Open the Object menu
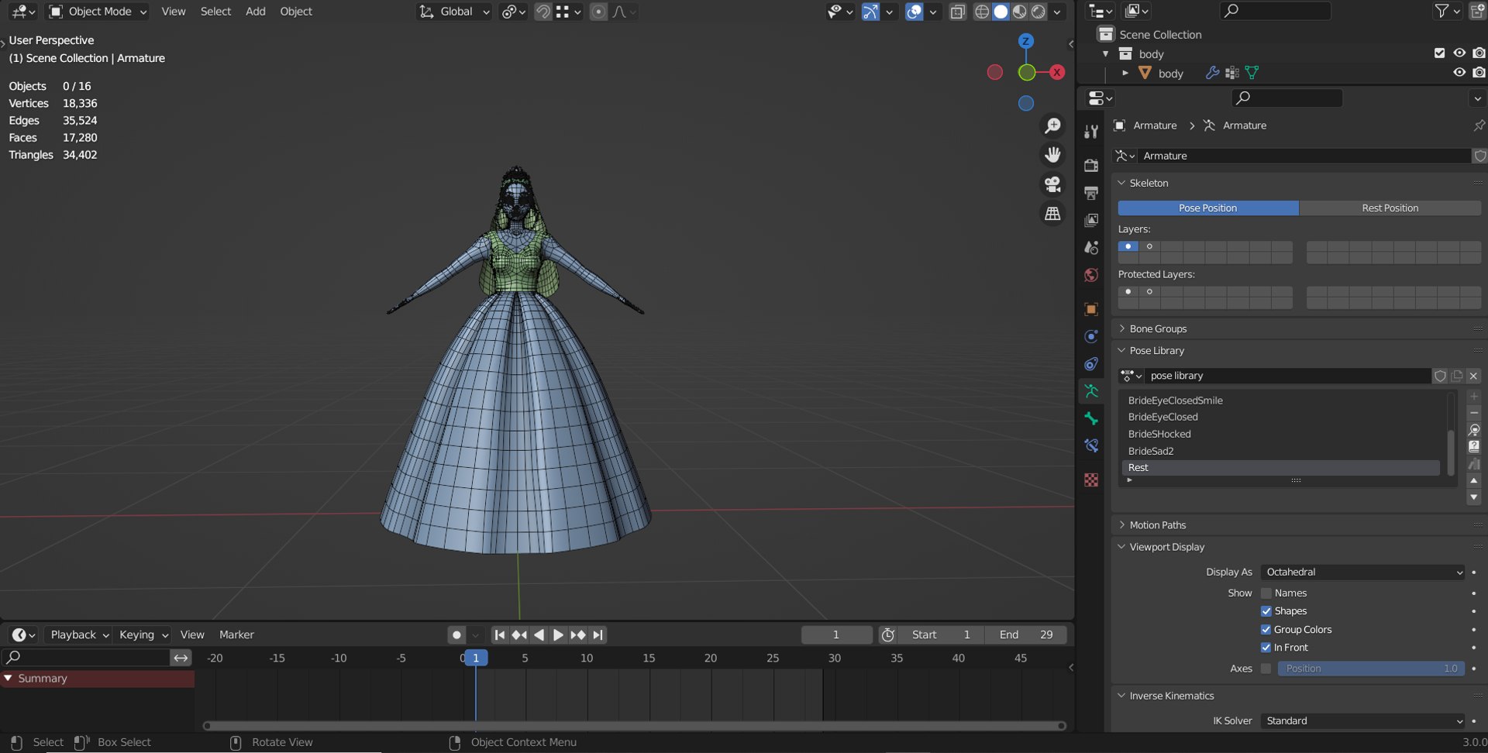Image resolution: width=1488 pixels, height=753 pixels. [296, 12]
